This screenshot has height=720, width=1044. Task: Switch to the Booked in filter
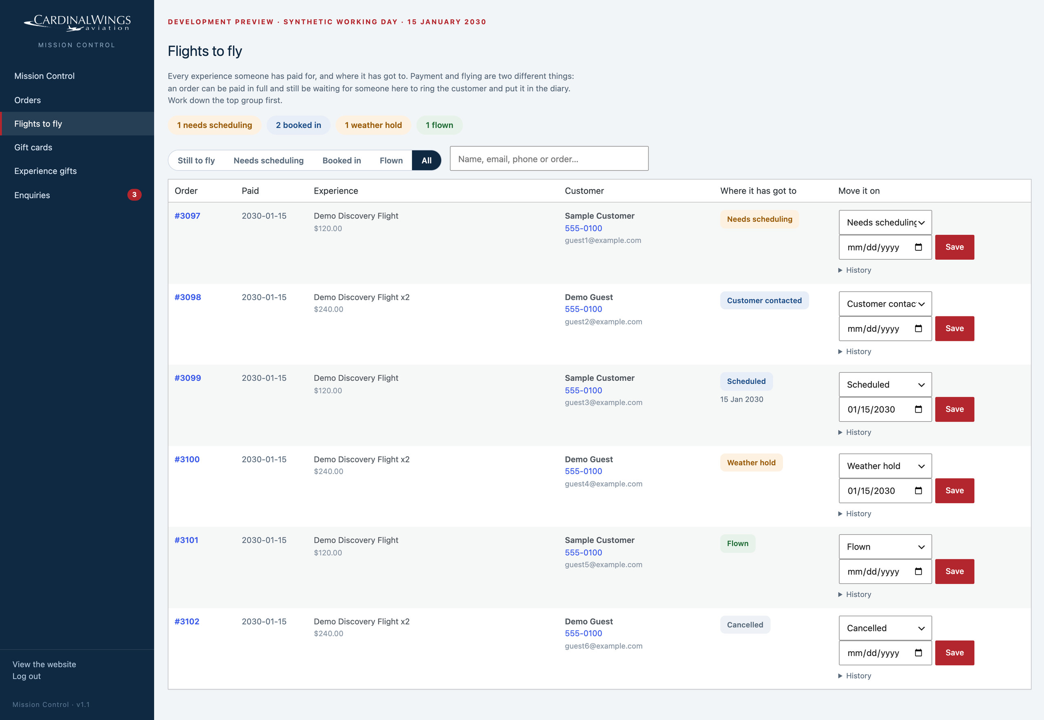pos(341,161)
